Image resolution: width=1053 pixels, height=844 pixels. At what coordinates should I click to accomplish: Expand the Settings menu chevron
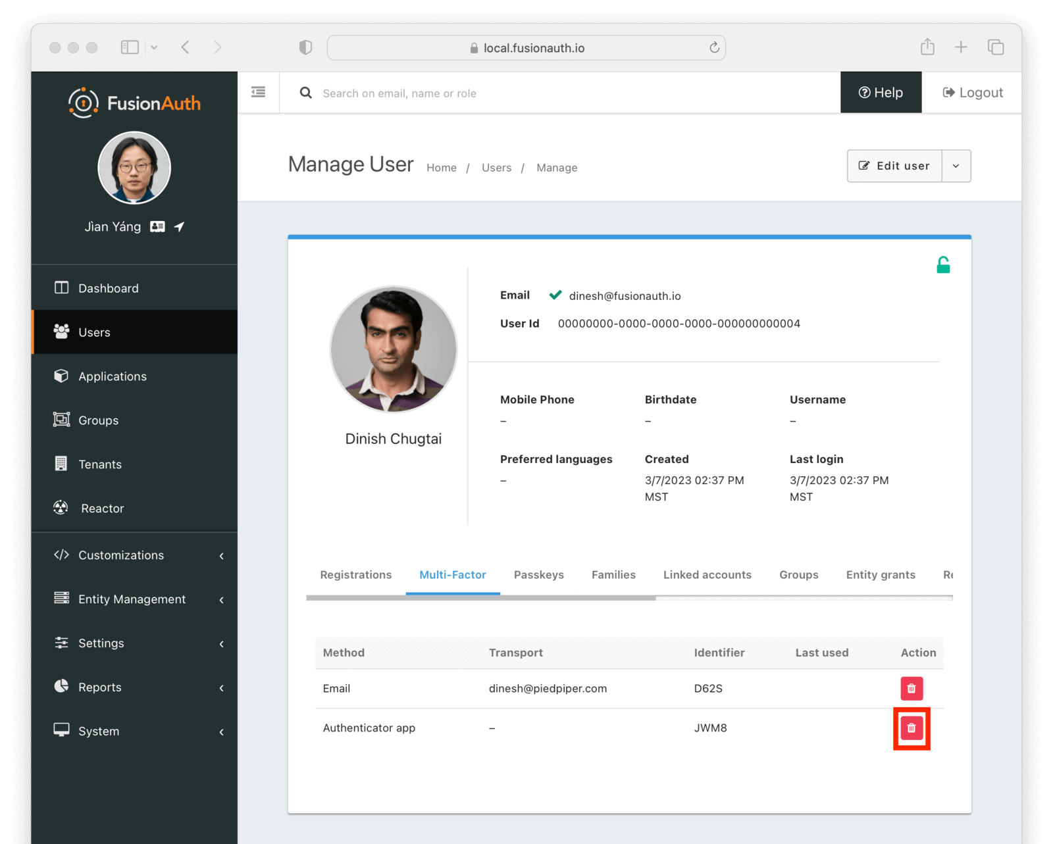tap(222, 644)
